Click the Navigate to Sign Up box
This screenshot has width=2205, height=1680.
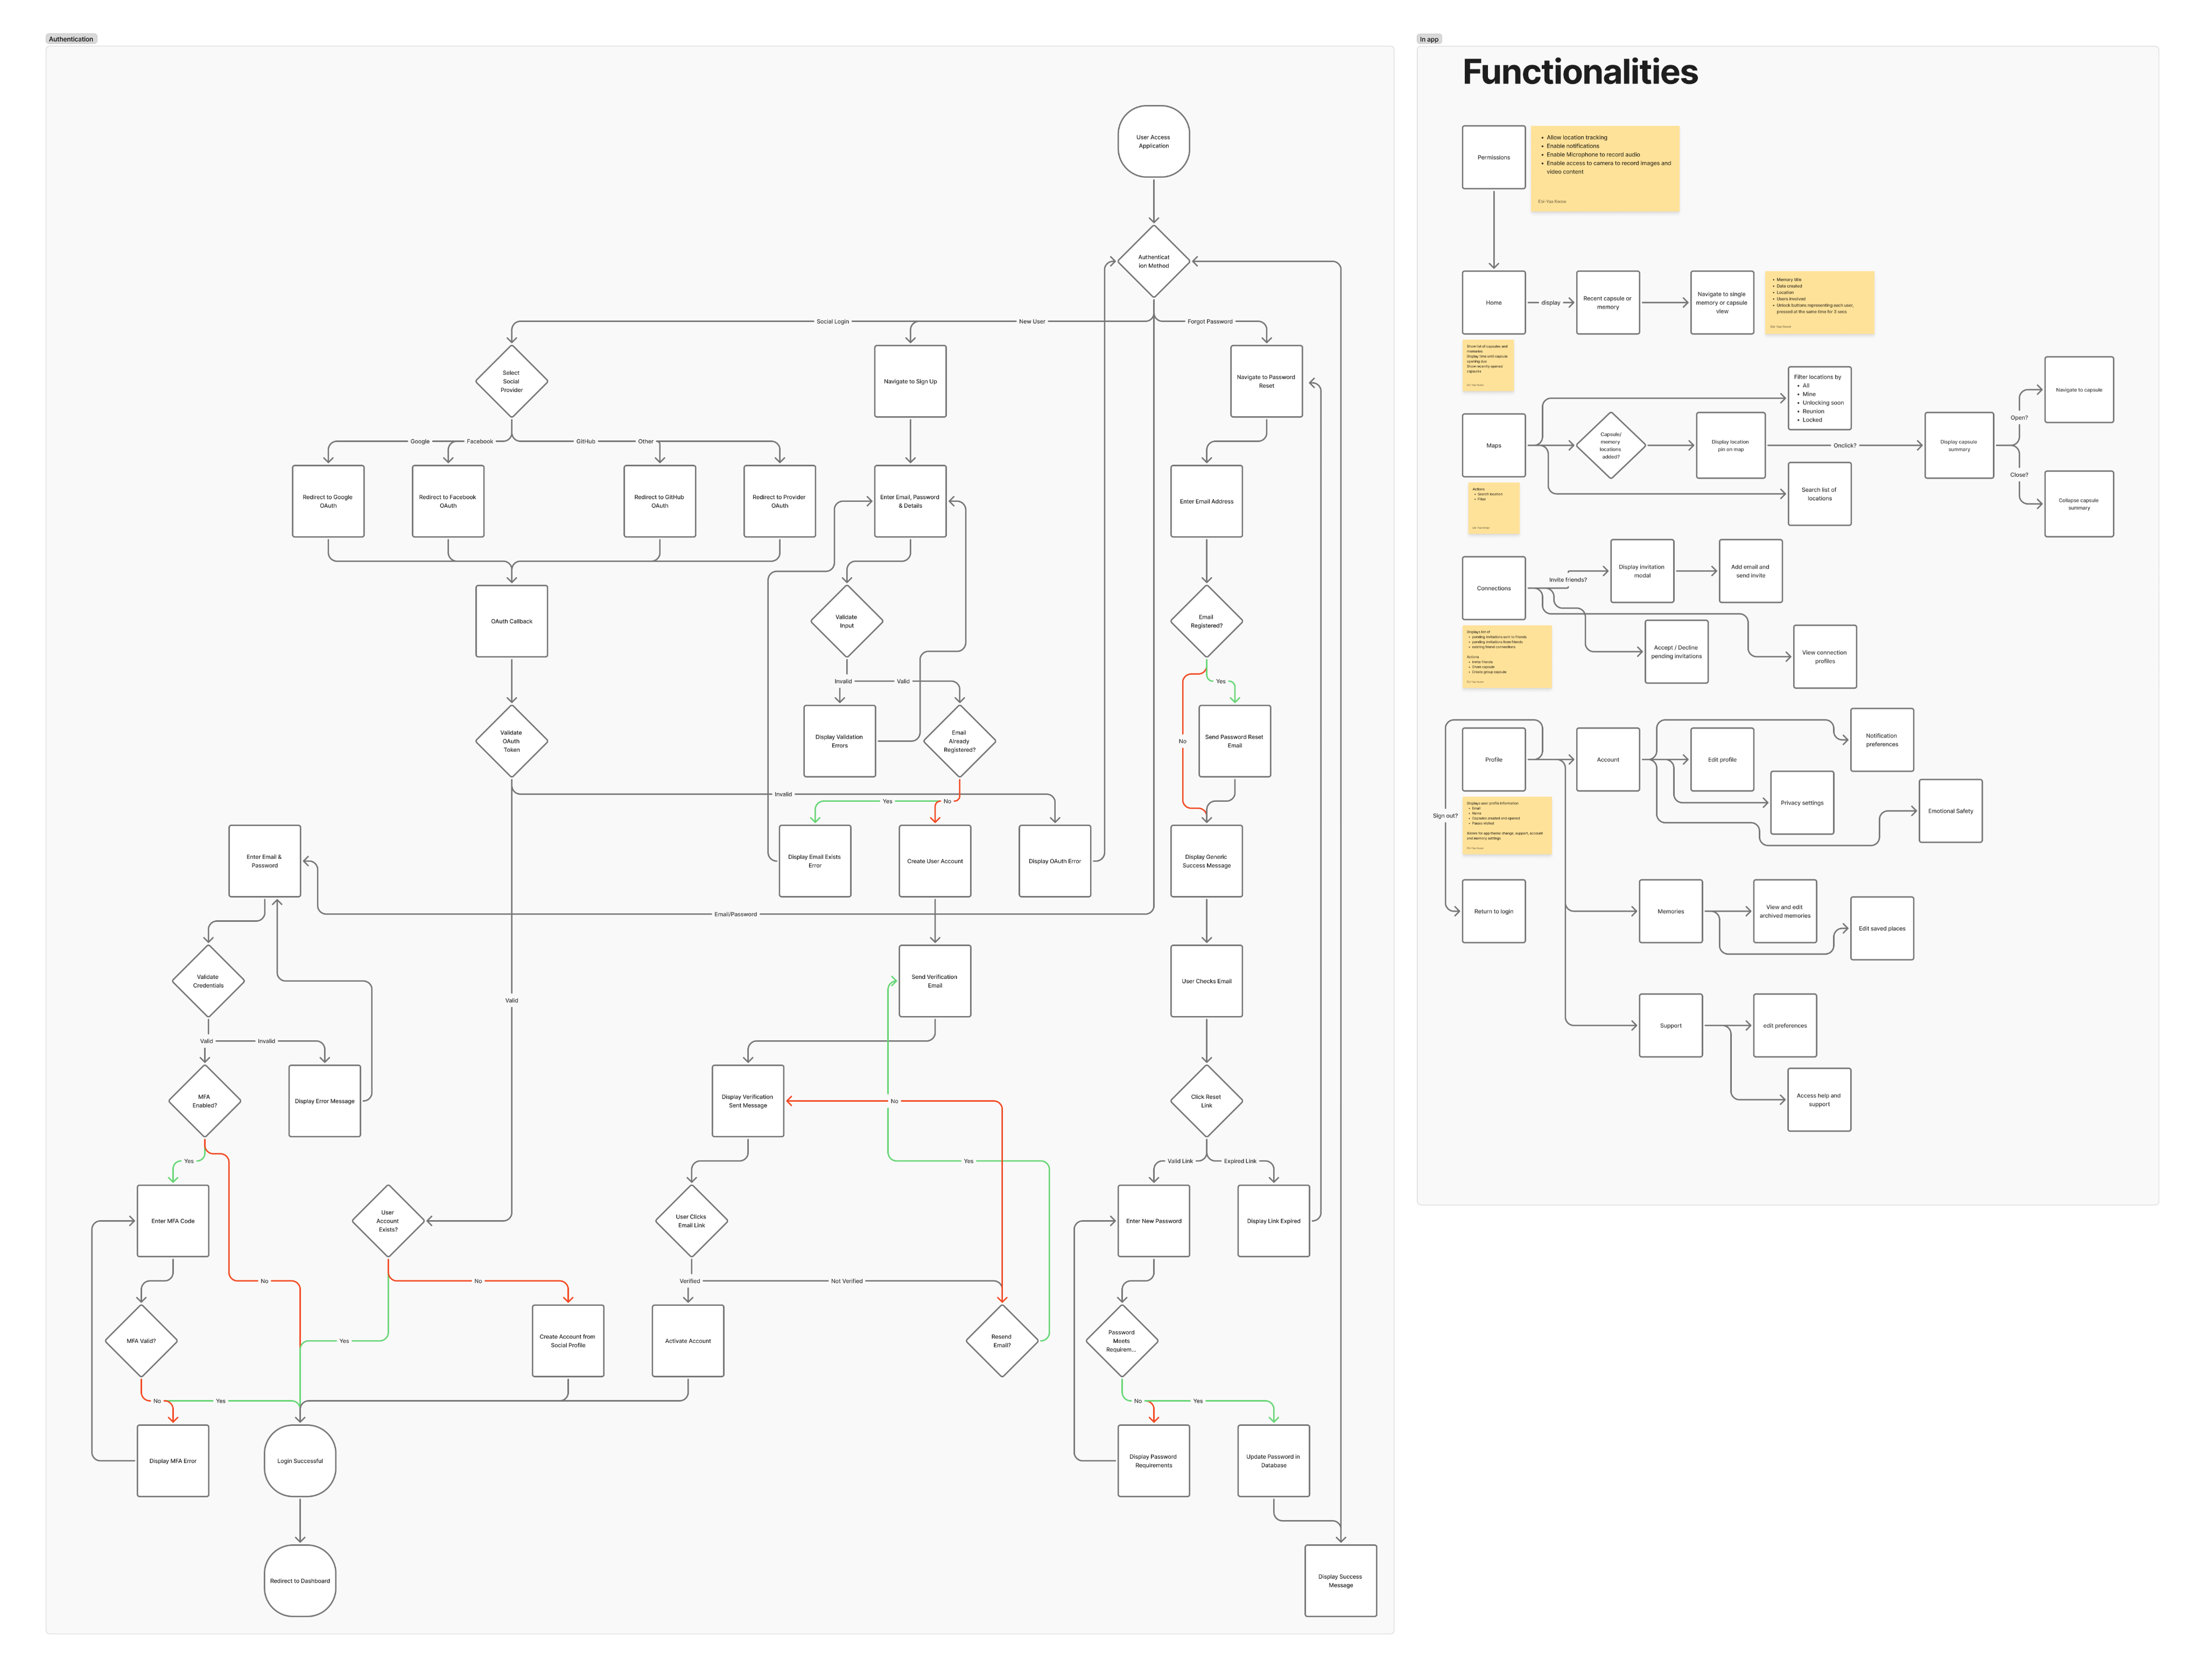[x=910, y=381]
